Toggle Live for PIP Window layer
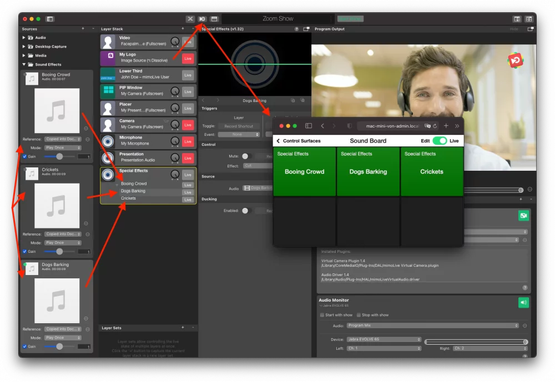Screen dimensions: 555x382 click(188, 91)
